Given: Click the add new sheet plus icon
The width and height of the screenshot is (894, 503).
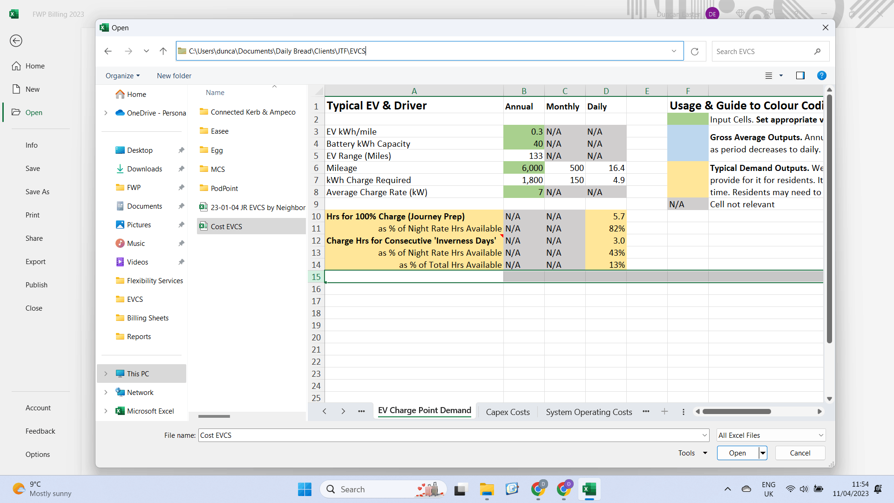Looking at the screenshot, I should tap(664, 412).
